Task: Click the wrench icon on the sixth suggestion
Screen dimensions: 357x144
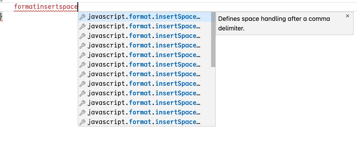Action: pos(82,65)
